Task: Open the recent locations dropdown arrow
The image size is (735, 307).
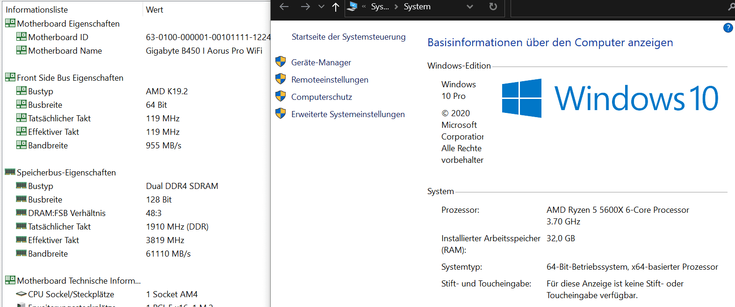Action: click(x=321, y=7)
